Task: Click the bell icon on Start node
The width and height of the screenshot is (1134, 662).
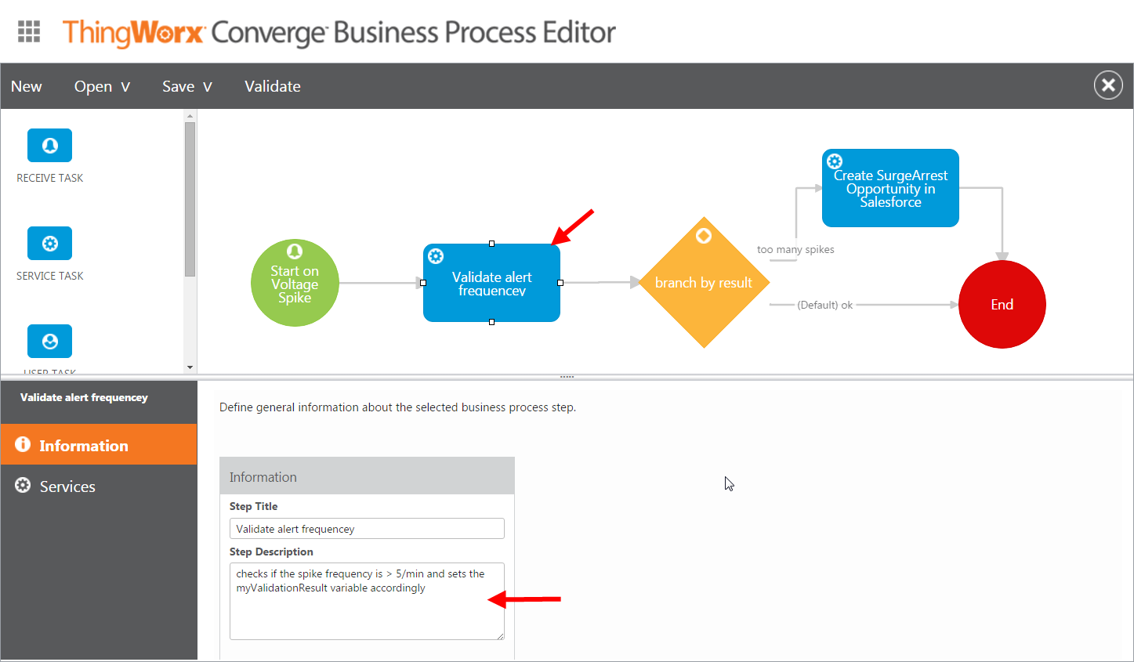Action: [295, 251]
